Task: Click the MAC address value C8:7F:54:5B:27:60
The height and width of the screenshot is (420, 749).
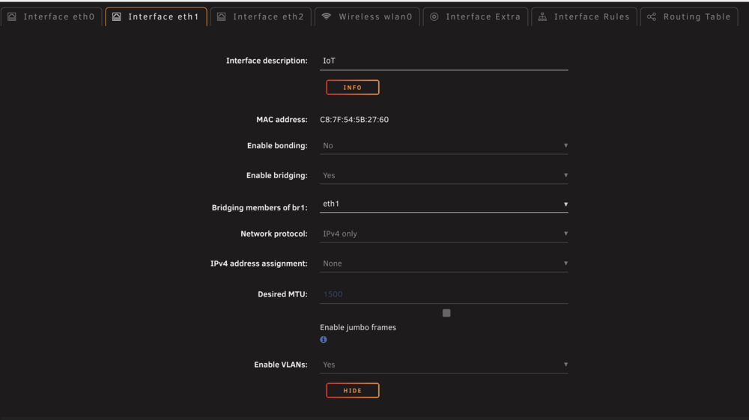Action: [354, 120]
